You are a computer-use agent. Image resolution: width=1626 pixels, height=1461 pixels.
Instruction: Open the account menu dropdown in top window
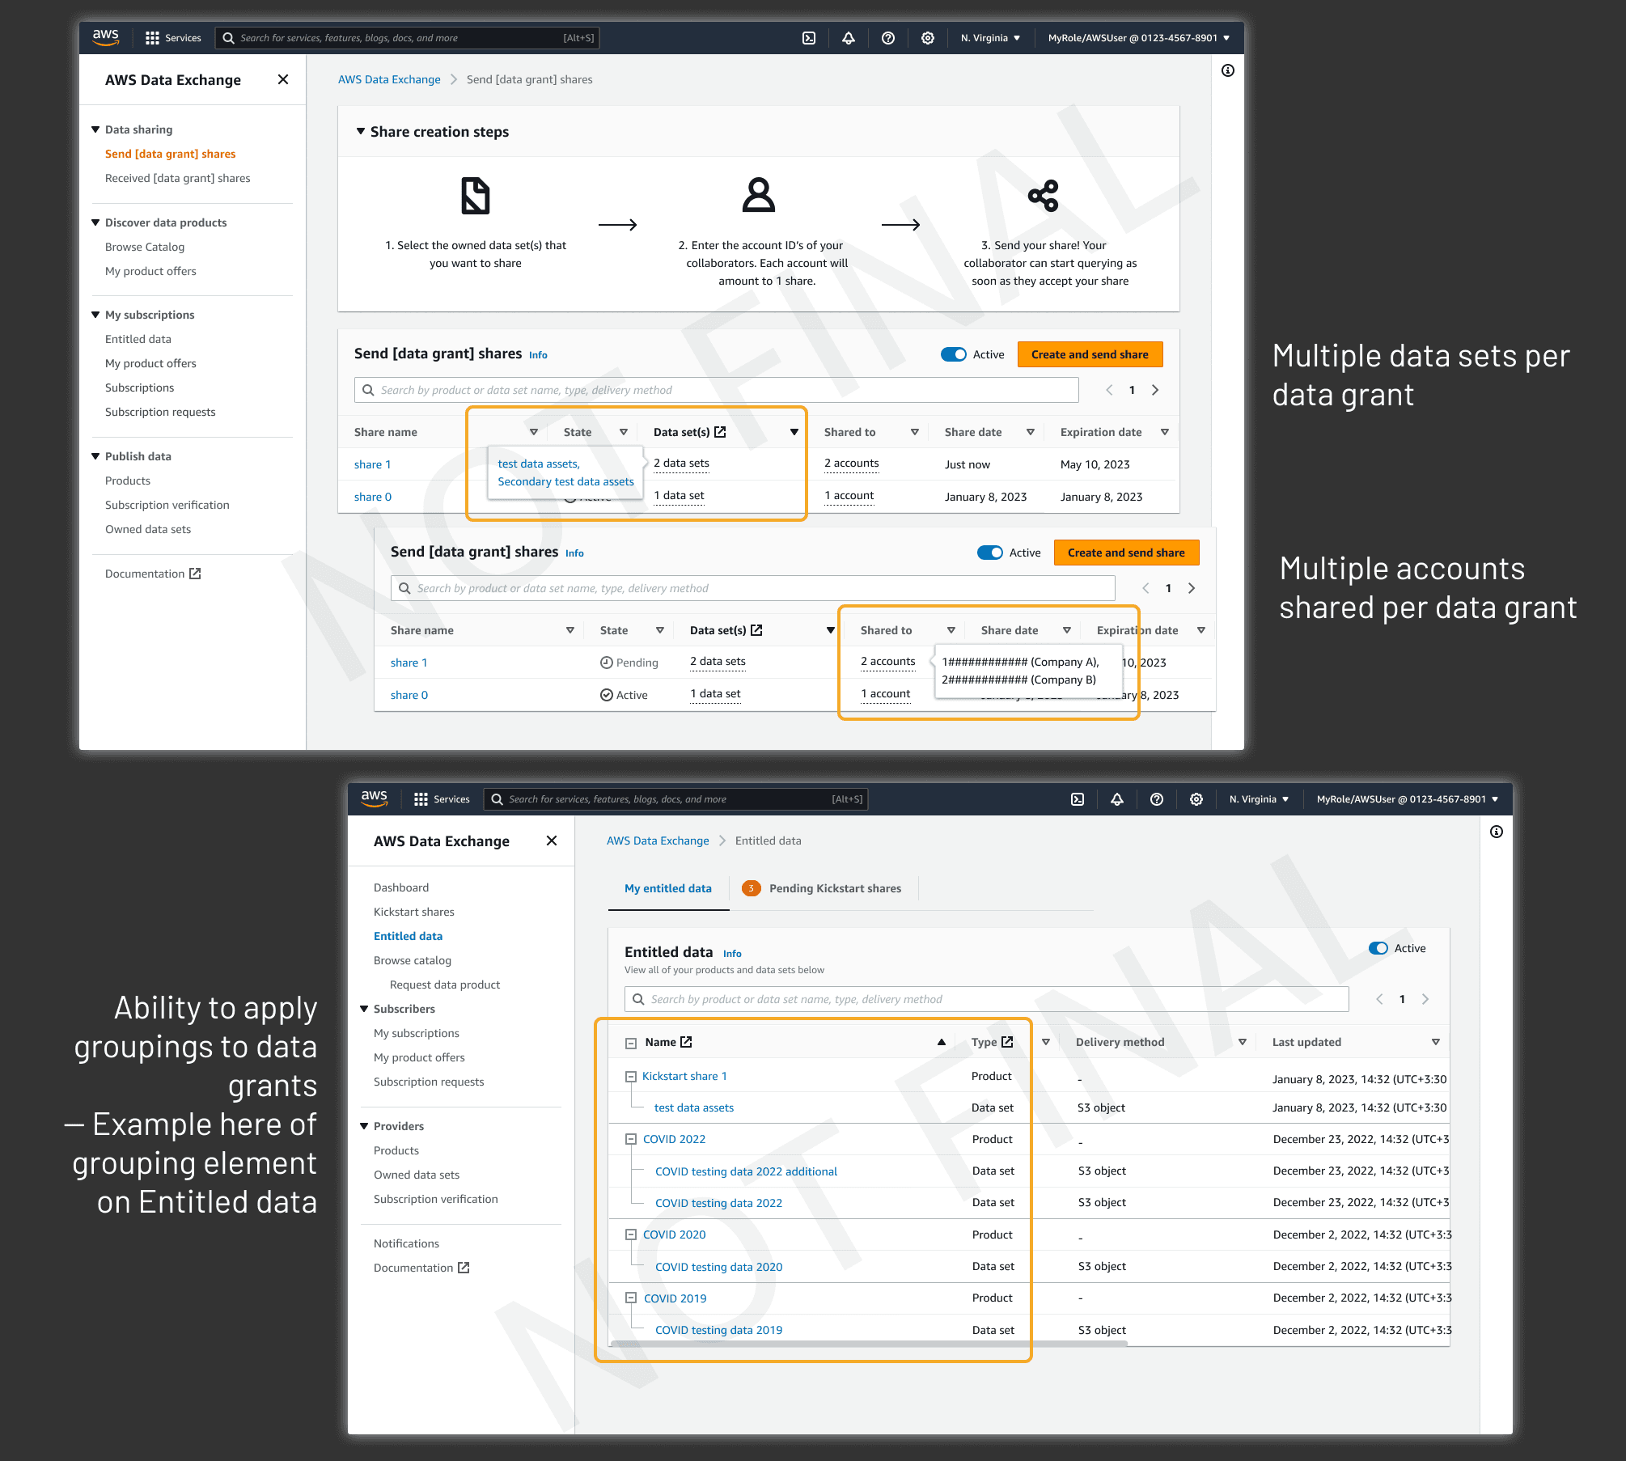click(1139, 38)
